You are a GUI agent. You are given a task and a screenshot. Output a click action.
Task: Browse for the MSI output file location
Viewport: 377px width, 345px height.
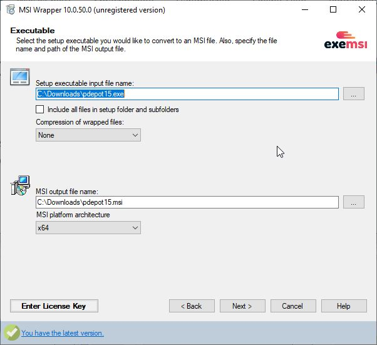click(354, 202)
